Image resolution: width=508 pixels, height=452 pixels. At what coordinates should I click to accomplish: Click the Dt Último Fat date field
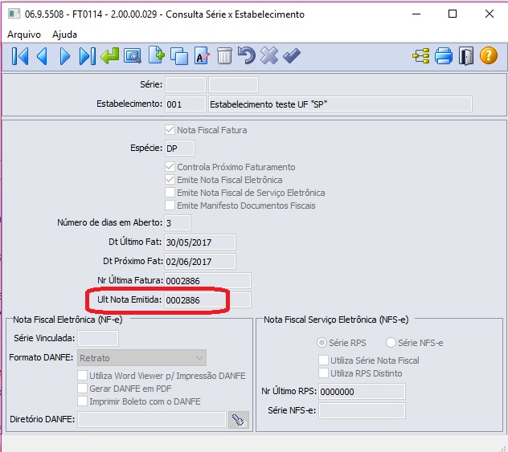pyautogui.click(x=200, y=242)
